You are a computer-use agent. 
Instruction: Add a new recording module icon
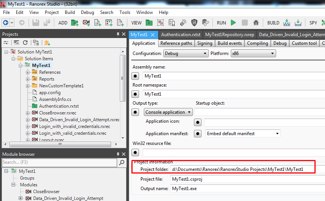(86, 23)
